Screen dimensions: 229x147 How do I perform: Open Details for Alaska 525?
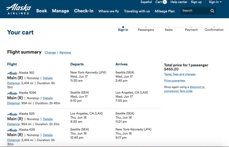pos(48,119)
